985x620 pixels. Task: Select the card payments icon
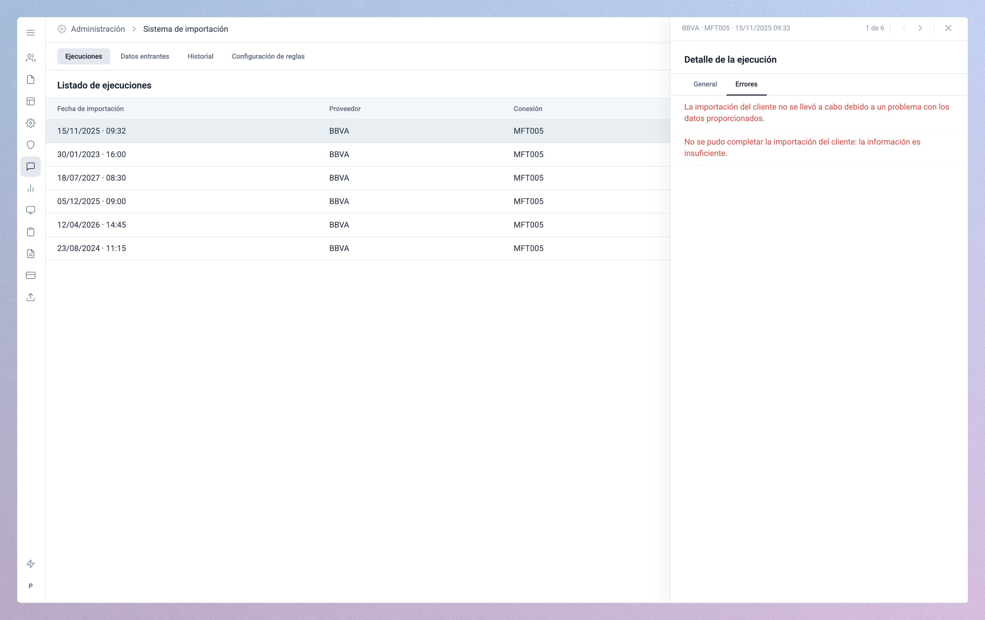pos(31,275)
